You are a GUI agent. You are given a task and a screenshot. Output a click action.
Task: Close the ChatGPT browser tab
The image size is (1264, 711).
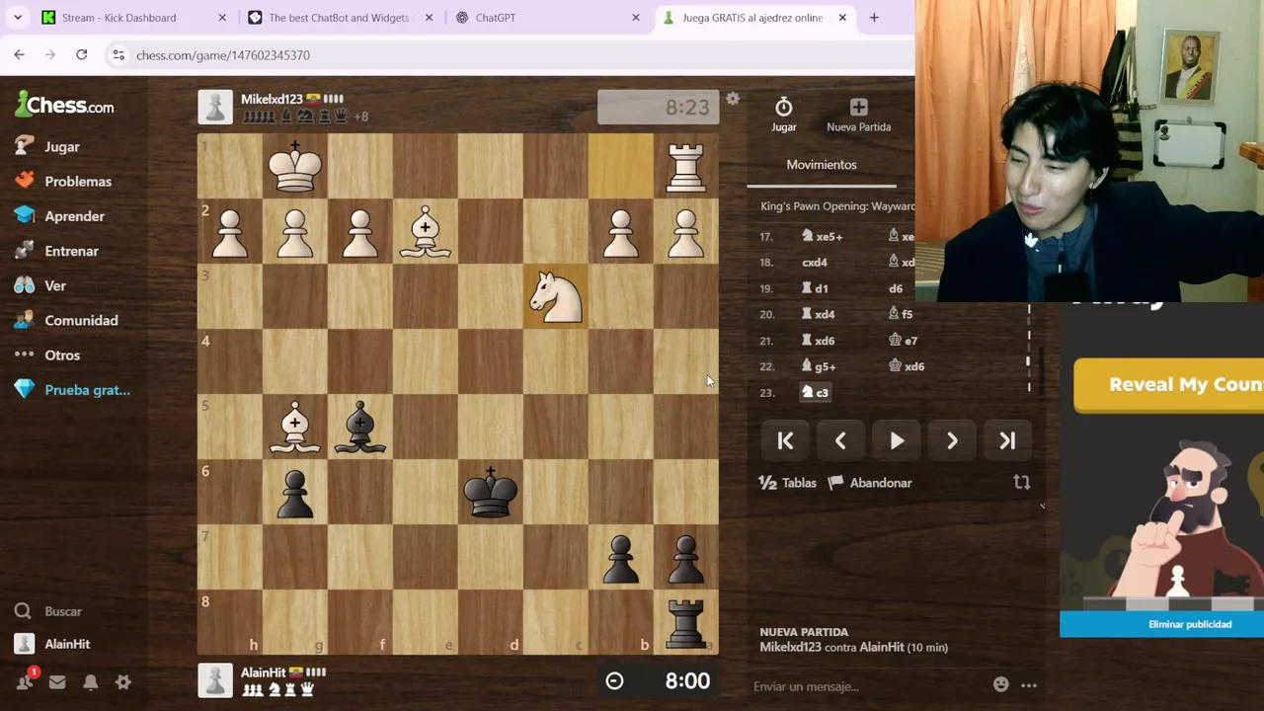tap(636, 18)
